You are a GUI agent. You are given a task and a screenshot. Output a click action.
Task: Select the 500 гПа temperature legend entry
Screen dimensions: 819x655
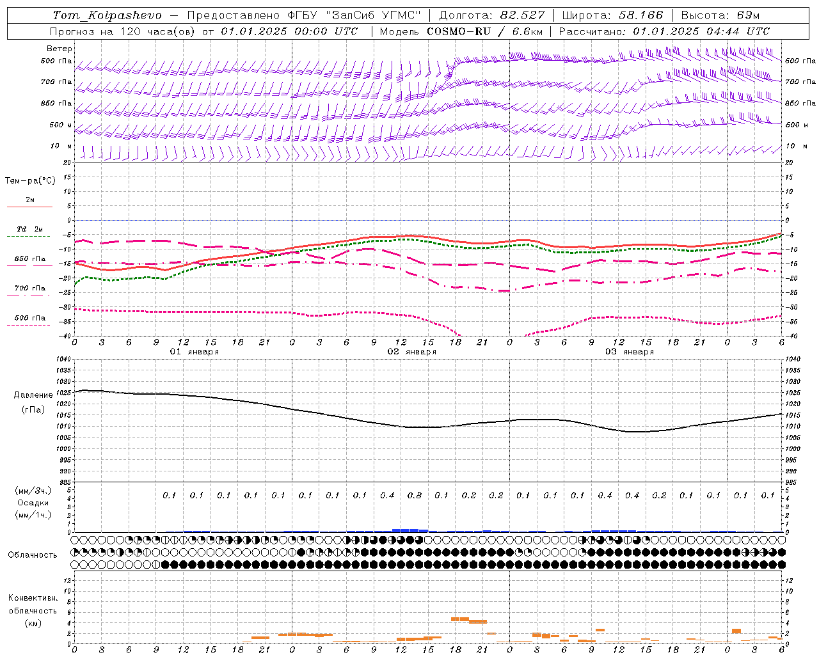click(x=30, y=318)
